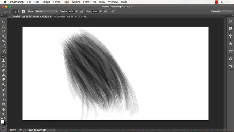Select the Lasso tool
This screenshot has width=234, height=132.
coord(3,32)
